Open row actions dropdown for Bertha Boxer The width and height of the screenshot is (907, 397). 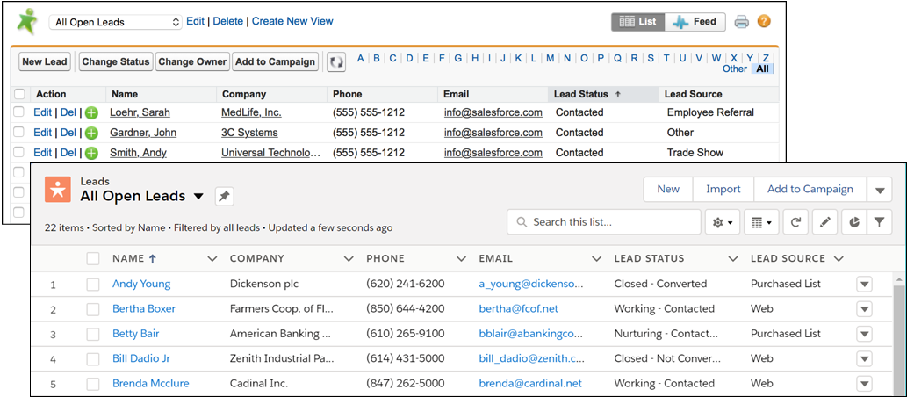[x=864, y=309]
